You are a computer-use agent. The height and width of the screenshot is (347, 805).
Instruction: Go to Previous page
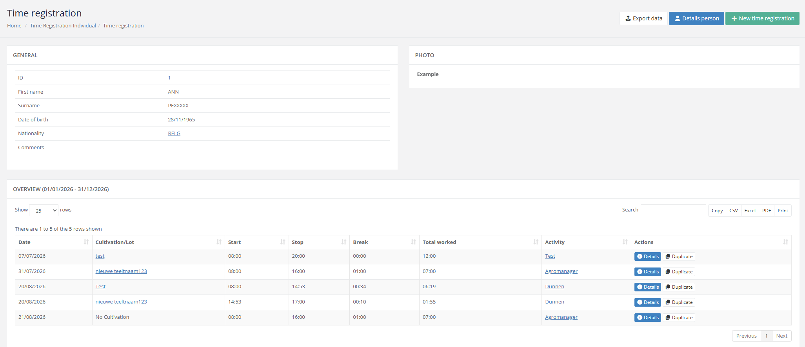[x=746, y=336]
